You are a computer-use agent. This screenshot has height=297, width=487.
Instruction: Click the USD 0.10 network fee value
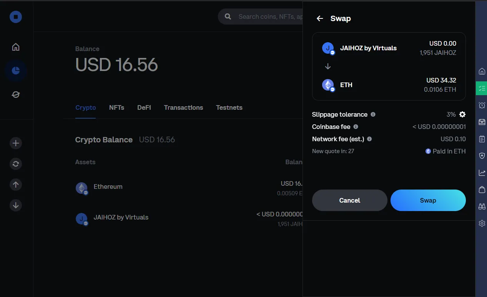tap(453, 139)
